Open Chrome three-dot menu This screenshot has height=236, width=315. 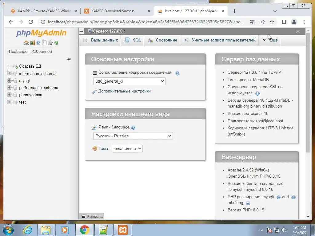pyautogui.click(x=304, y=22)
